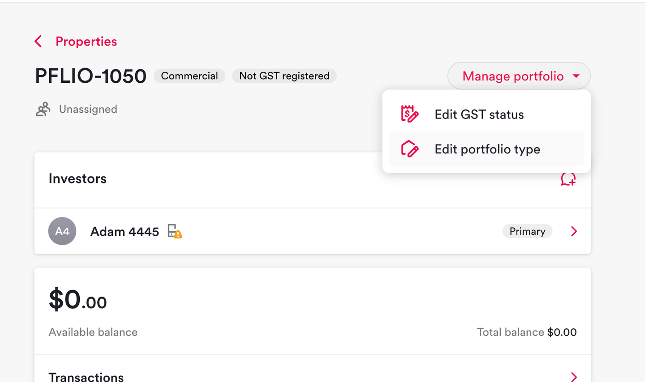The height and width of the screenshot is (382, 645).
Task: Click the Unassigned label
Action: 88,109
